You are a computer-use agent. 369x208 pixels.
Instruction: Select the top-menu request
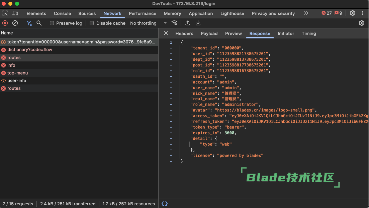[79, 73]
